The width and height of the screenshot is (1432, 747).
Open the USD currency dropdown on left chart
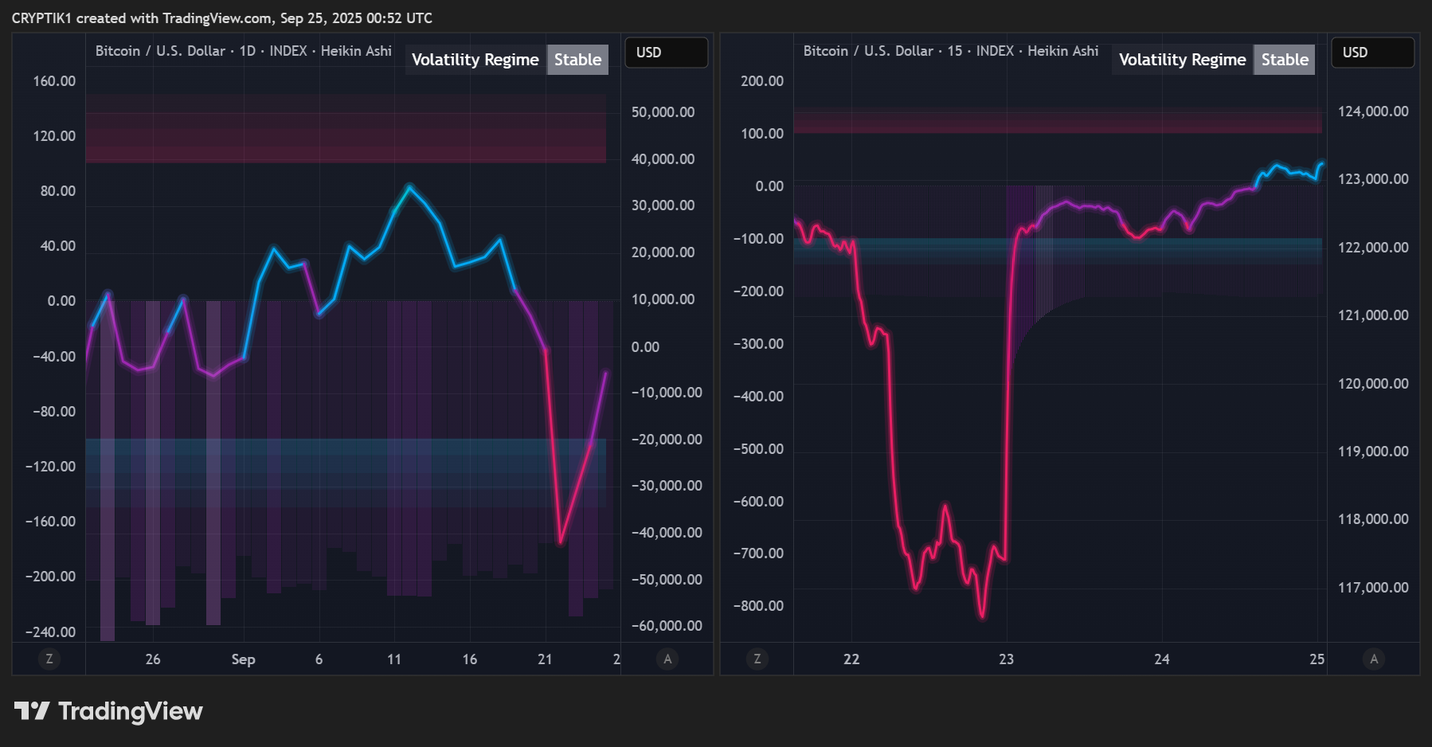(x=667, y=53)
